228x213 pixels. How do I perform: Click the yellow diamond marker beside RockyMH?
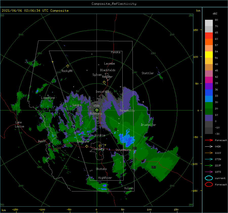(x=68, y=66)
